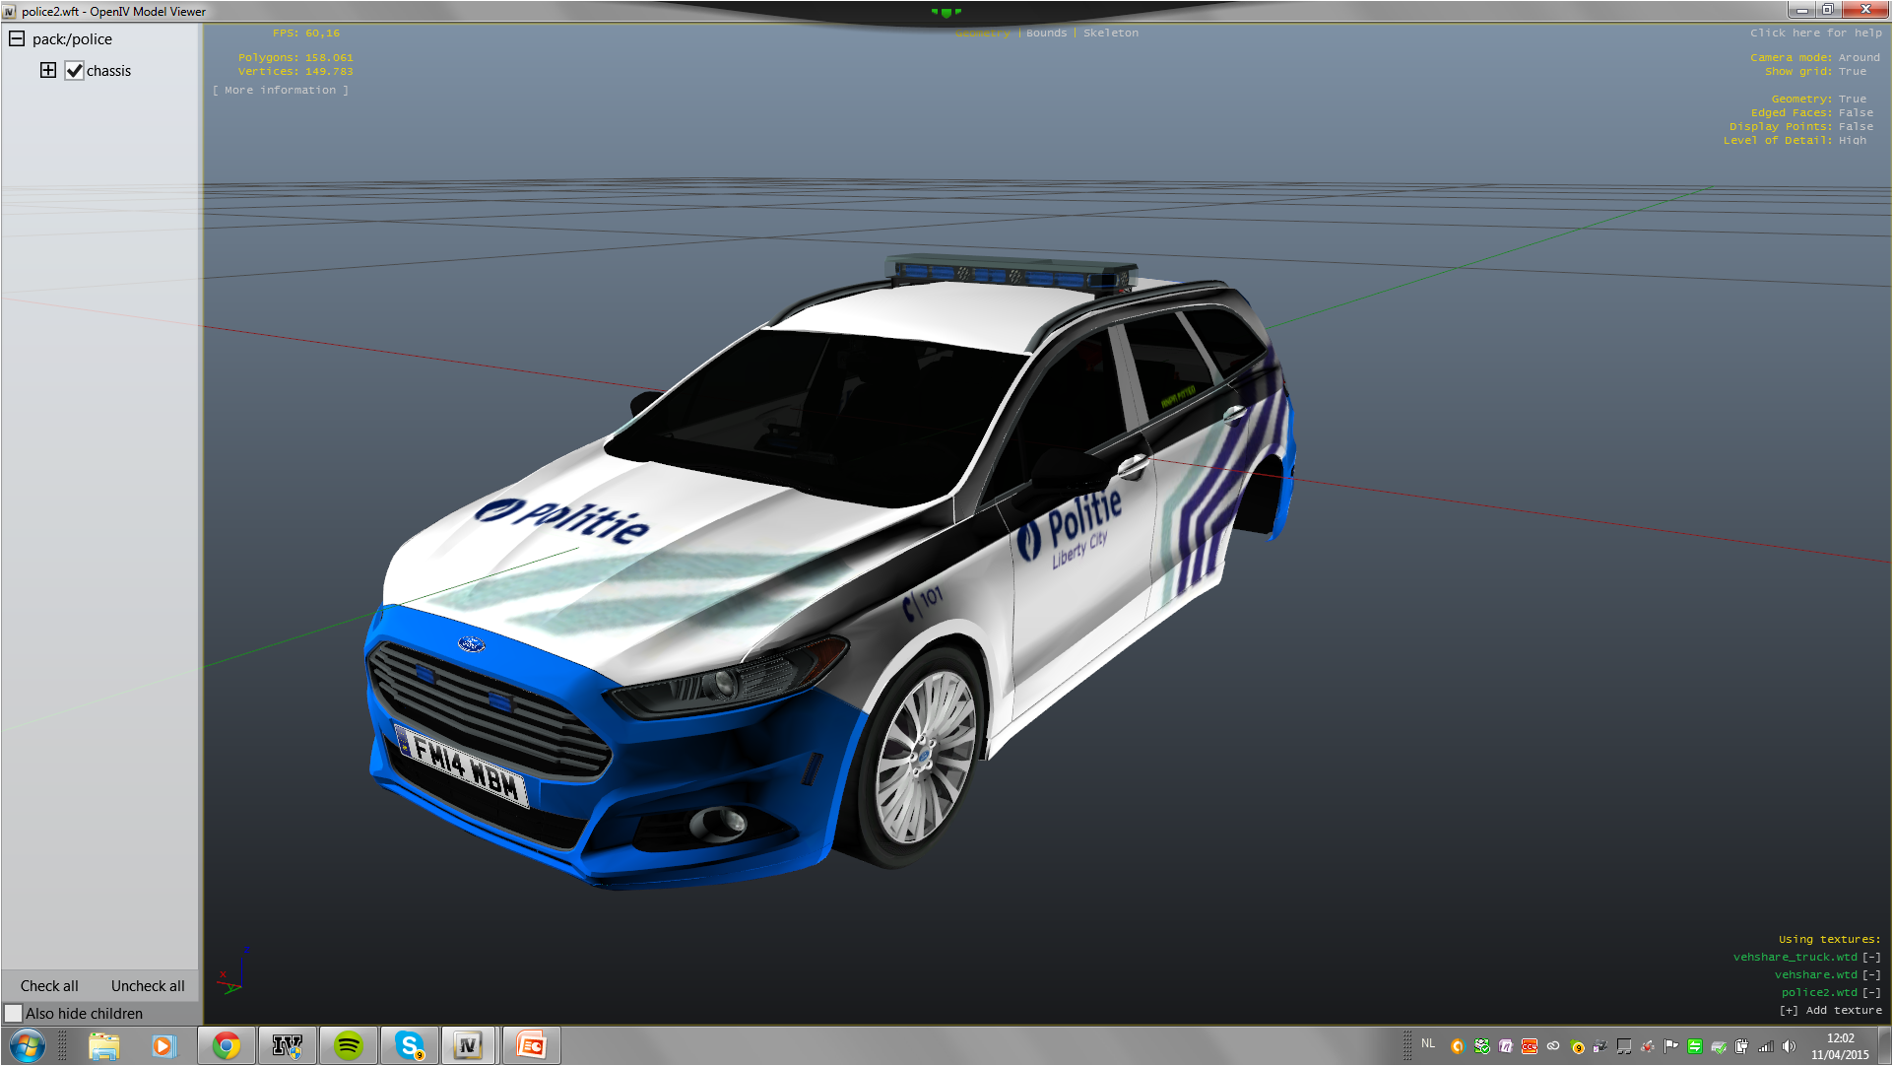The width and height of the screenshot is (1893, 1066).
Task: Remove vehshare.wtd texture
Action: pos(1871,974)
